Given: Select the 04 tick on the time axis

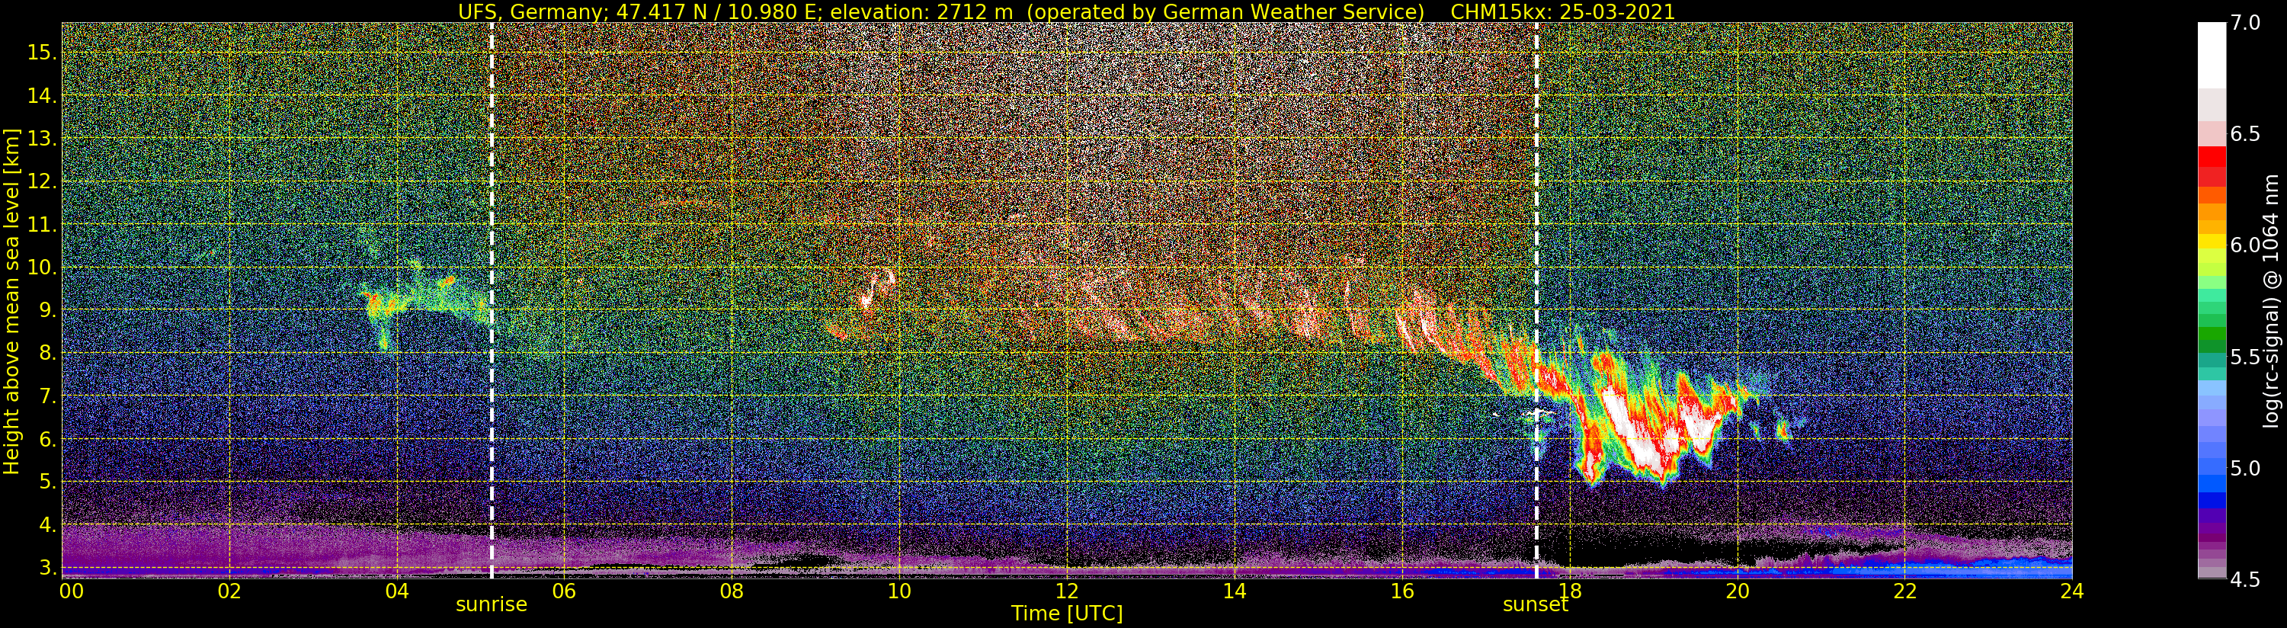Looking at the screenshot, I should coord(396,591).
